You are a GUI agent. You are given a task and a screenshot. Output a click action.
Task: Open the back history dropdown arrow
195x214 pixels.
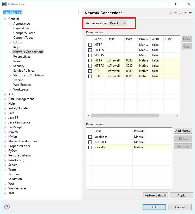click(x=175, y=13)
